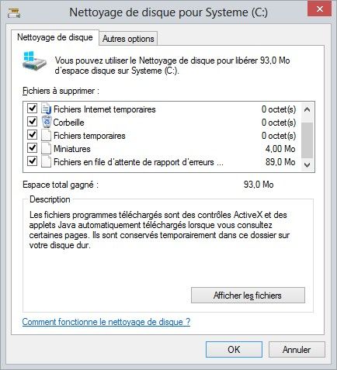
Task: Click the file list scrollbar thumb
Action: (307, 140)
